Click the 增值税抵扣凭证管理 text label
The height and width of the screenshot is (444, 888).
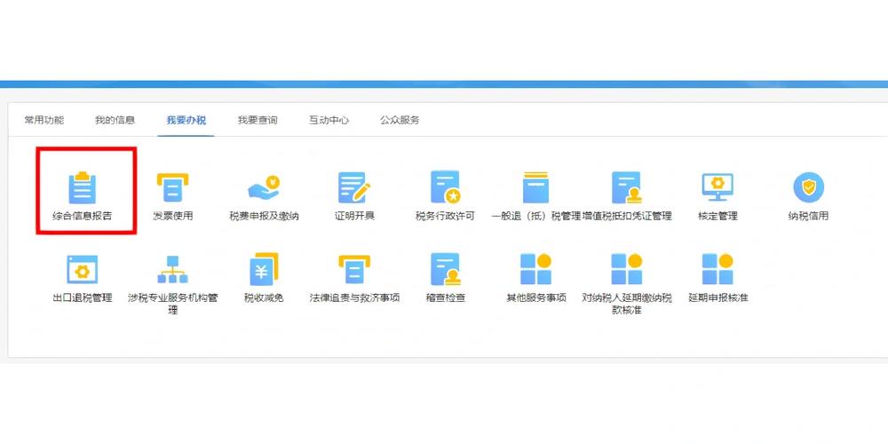[x=627, y=216]
